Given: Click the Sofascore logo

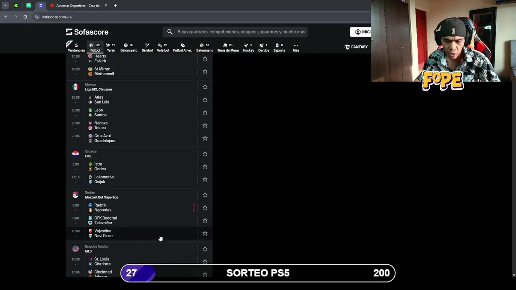Looking at the screenshot, I should (x=87, y=32).
